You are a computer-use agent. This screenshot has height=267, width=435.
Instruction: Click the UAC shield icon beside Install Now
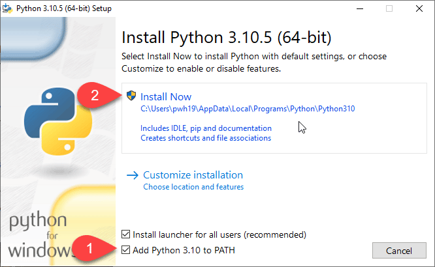(x=131, y=96)
